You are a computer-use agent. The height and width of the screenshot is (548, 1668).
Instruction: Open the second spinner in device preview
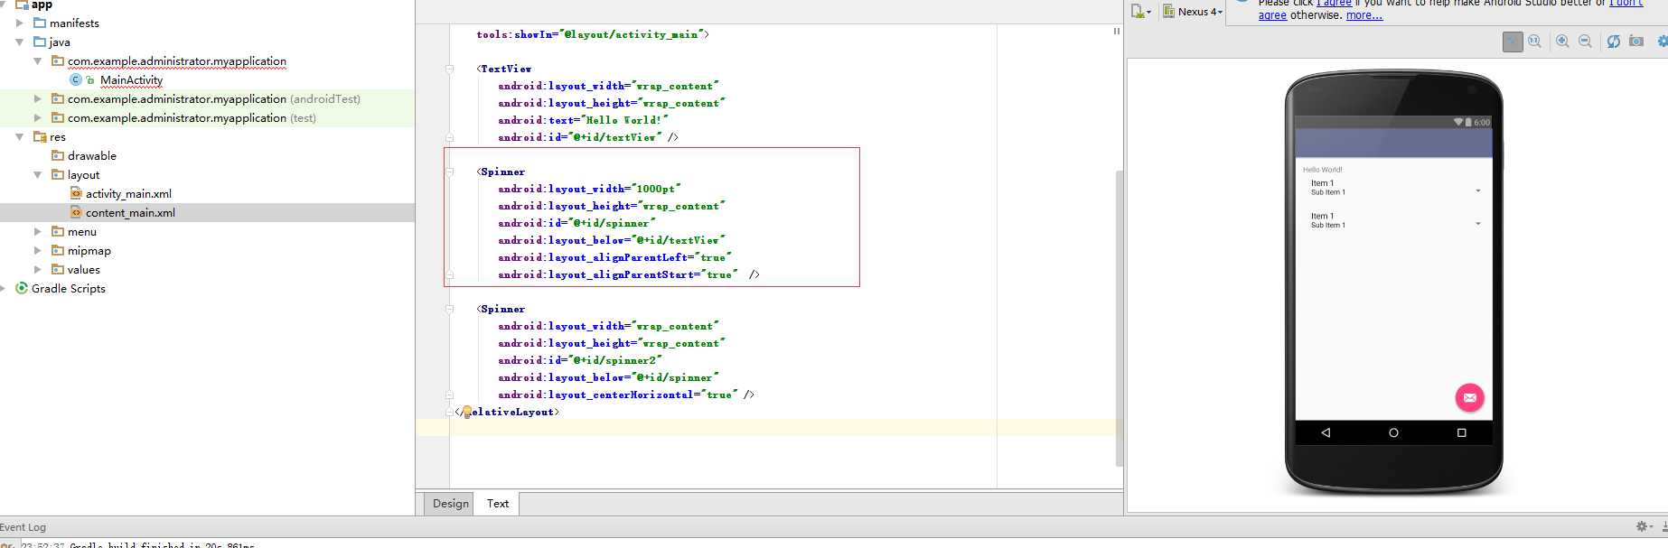1394,220
